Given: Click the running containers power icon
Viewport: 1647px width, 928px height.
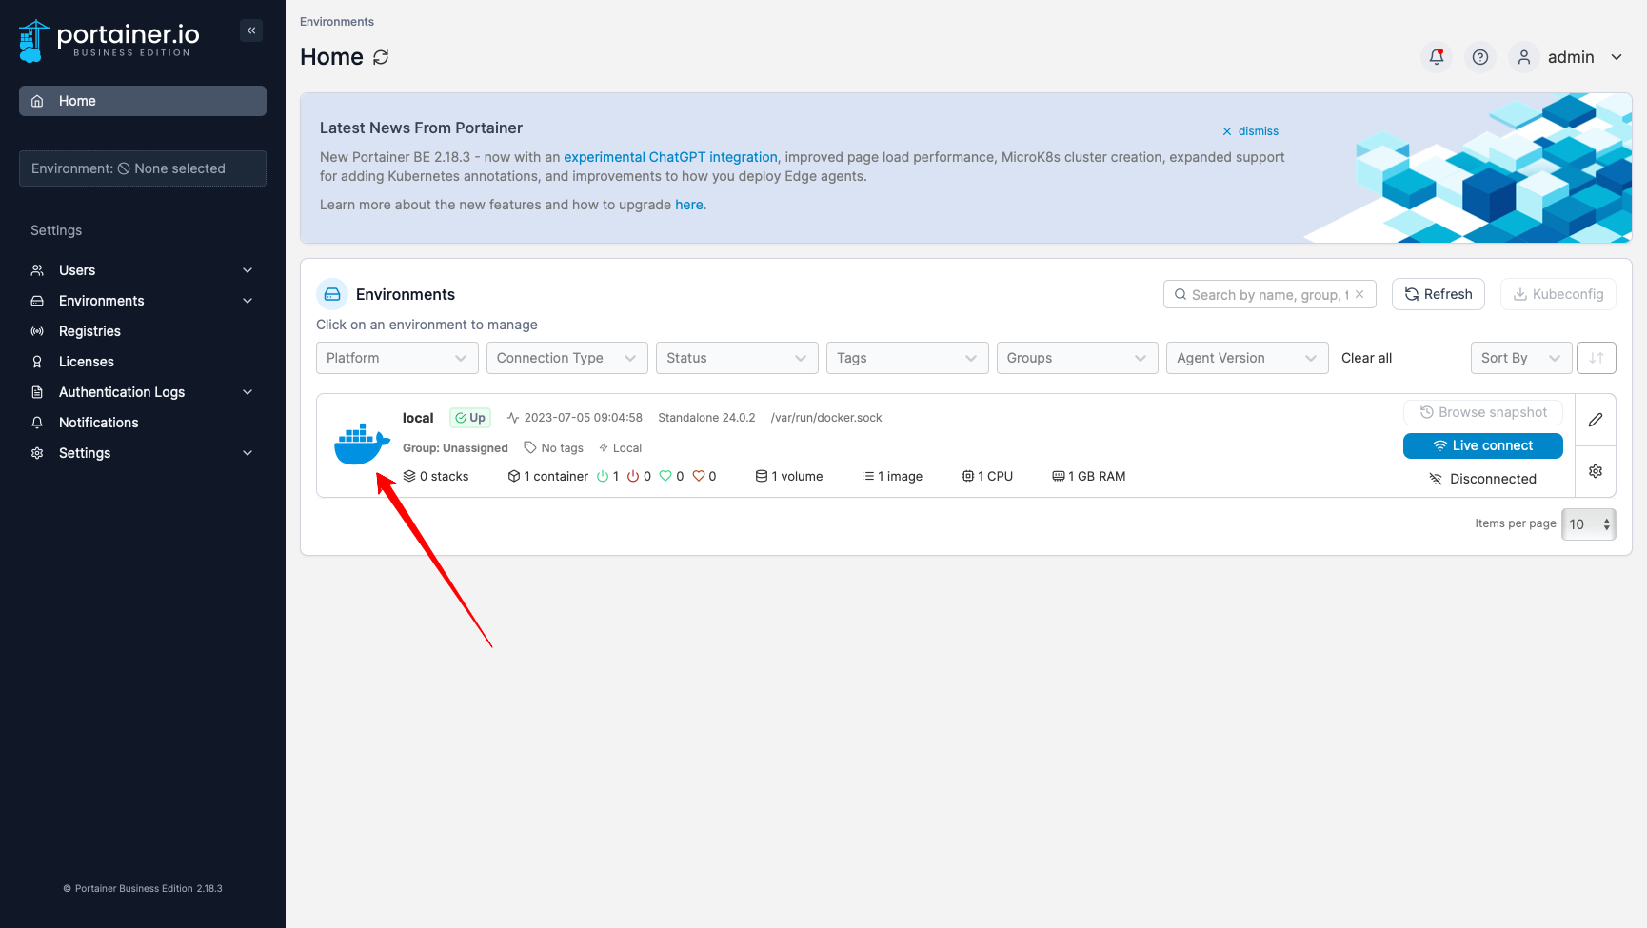Looking at the screenshot, I should tap(603, 476).
